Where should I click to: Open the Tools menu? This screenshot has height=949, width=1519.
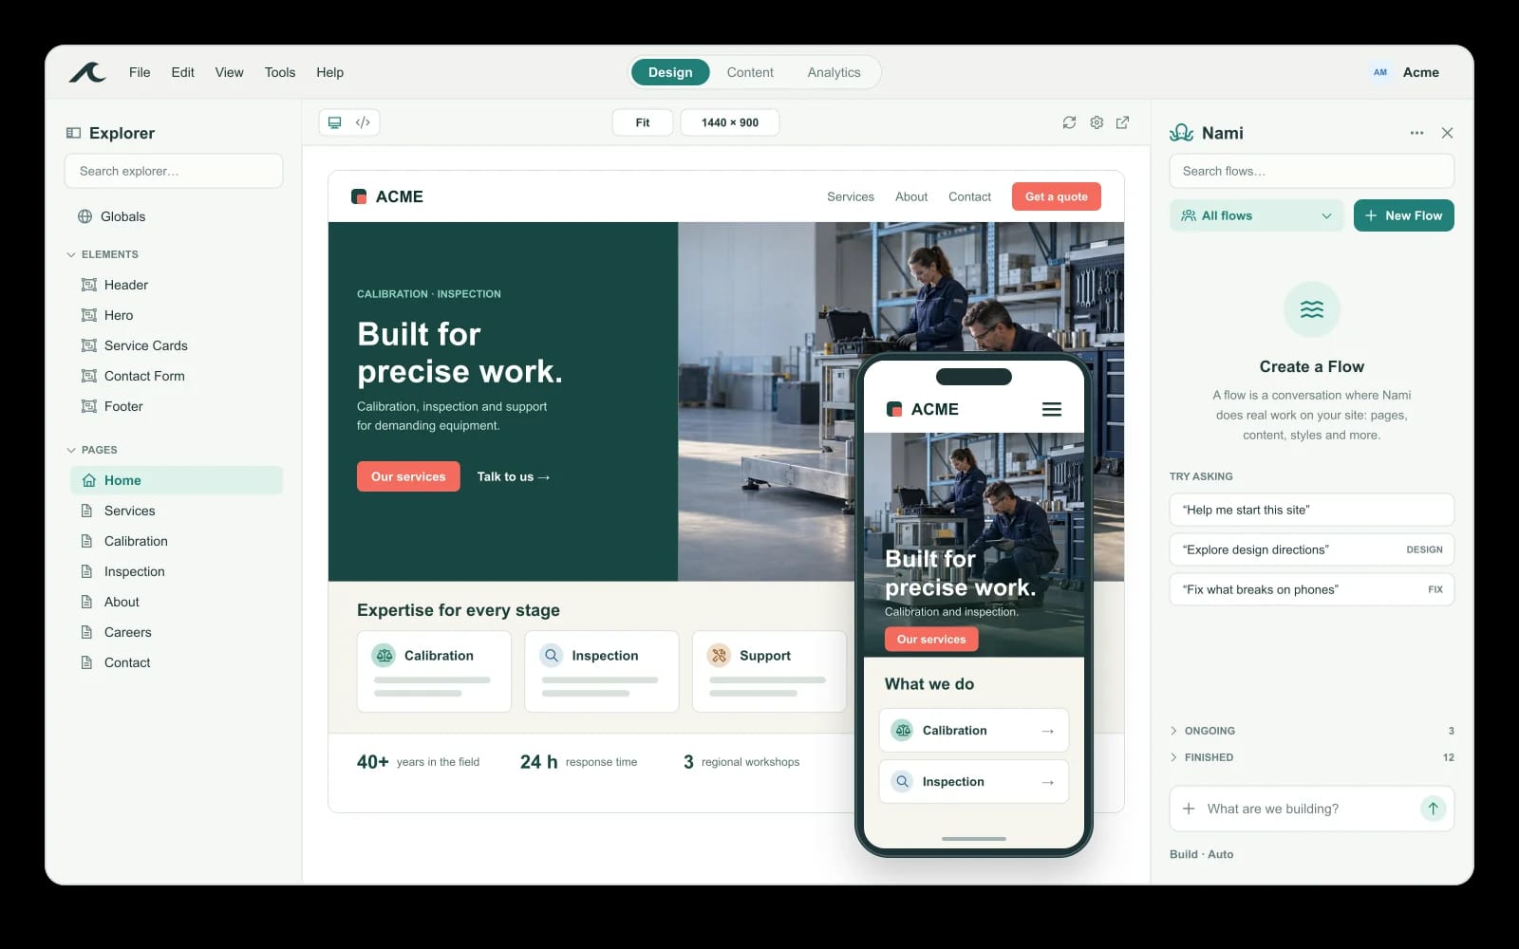click(x=280, y=72)
